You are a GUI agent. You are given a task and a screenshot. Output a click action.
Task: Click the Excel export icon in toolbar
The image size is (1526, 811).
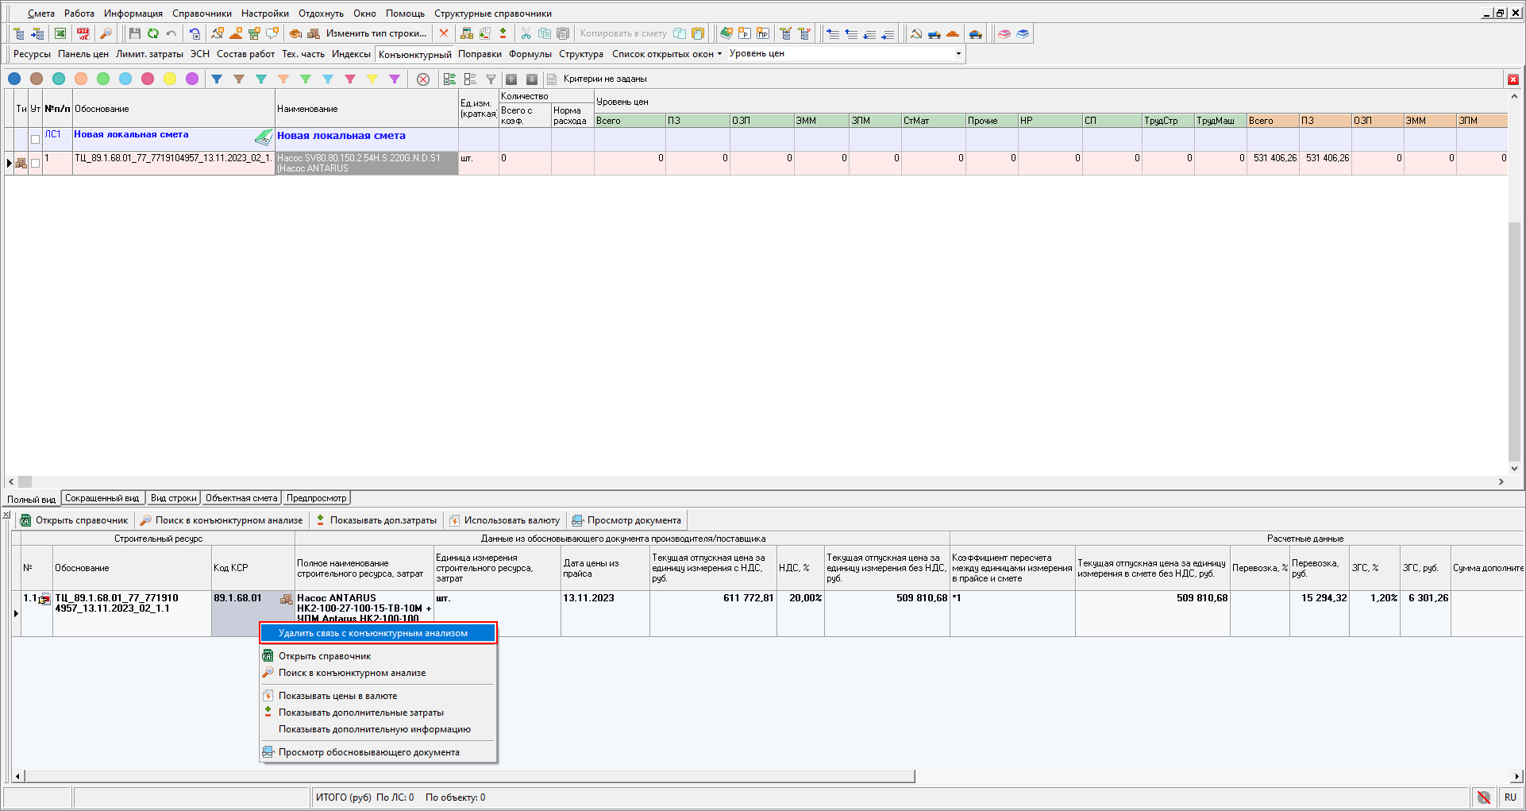point(60,33)
